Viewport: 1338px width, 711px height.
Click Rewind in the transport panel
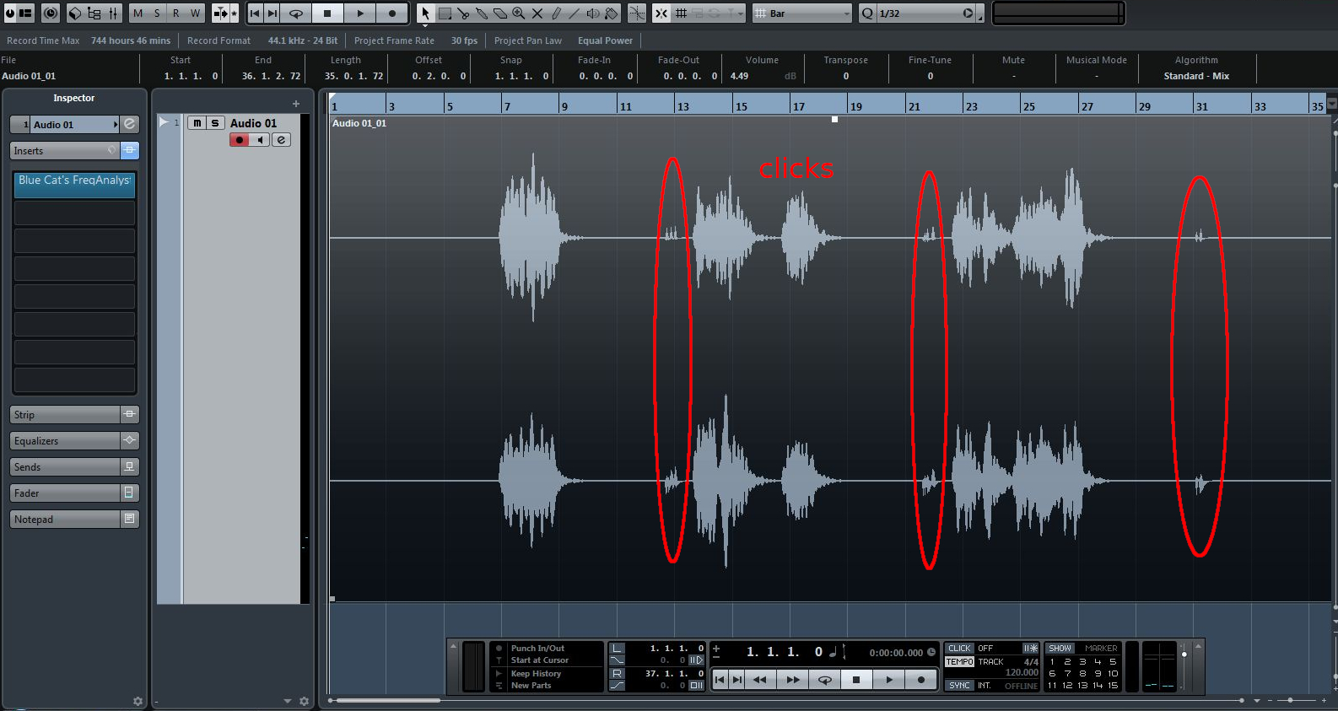[x=760, y=680]
